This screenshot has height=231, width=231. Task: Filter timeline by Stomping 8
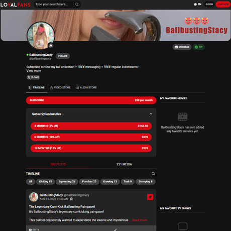(145, 182)
